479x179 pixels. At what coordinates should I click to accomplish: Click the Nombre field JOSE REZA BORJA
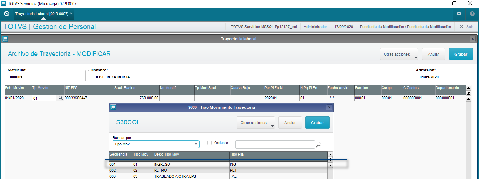click(x=249, y=77)
